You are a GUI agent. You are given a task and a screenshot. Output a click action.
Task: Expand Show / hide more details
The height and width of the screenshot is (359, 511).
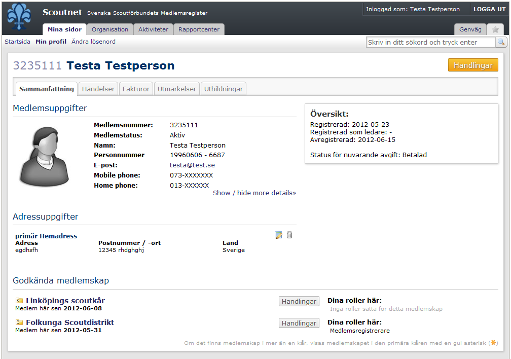(x=254, y=193)
